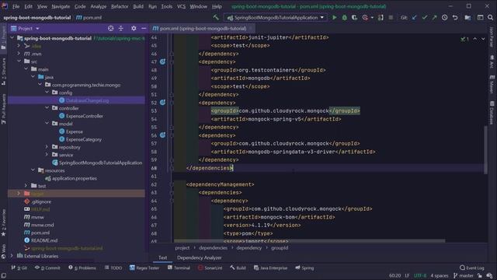Open the Refactor menu
Screen dimensions: 497x280
pyautogui.click(x=120, y=6)
